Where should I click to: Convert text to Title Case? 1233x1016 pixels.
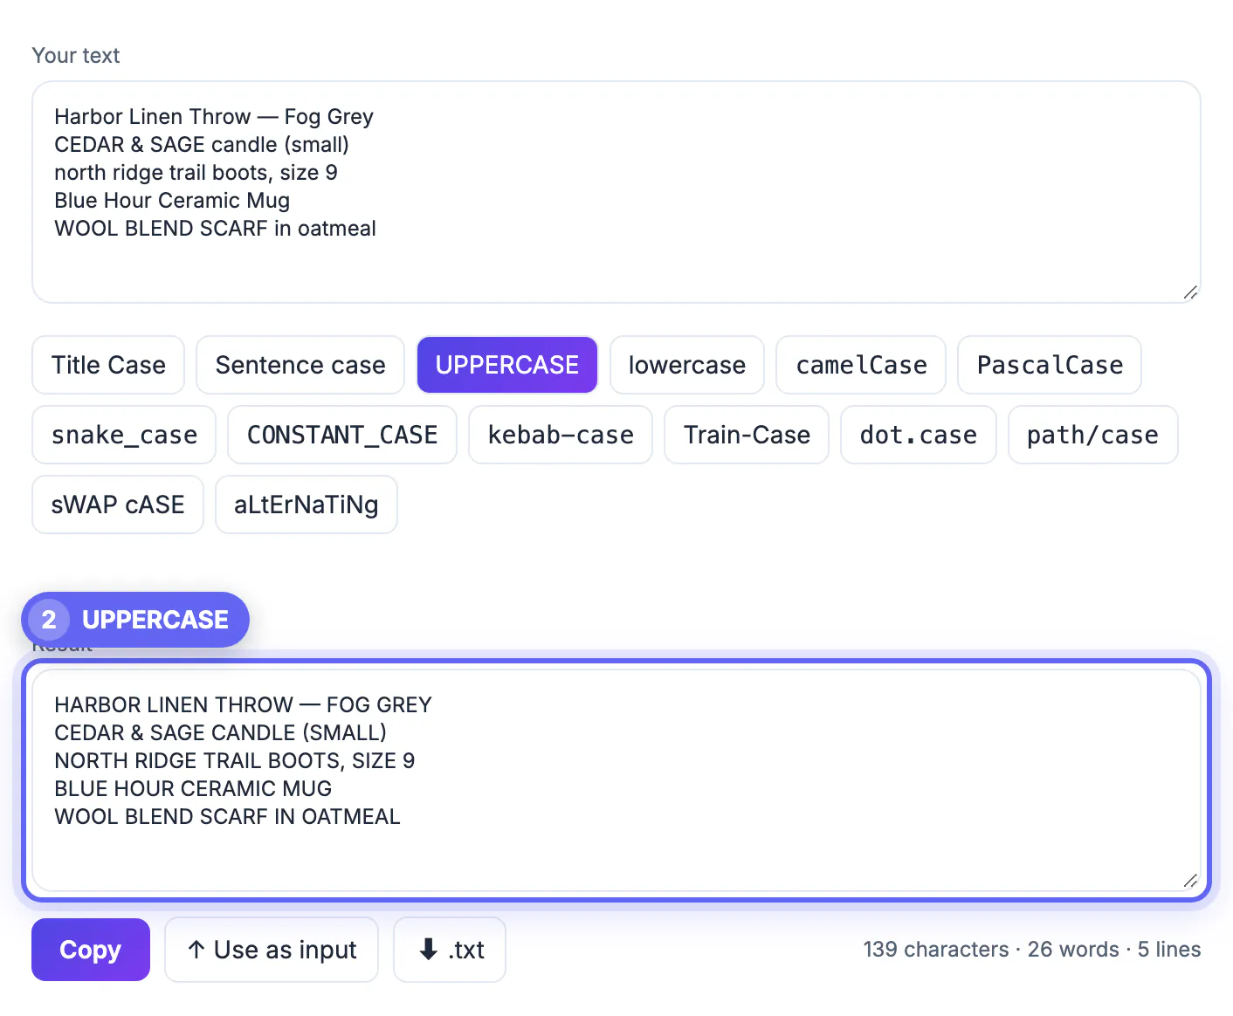pos(108,365)
